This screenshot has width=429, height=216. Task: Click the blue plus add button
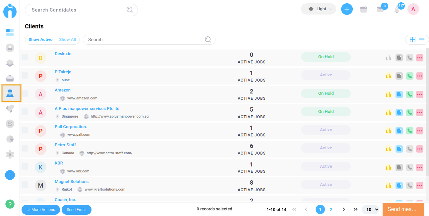click(x=347, y=9)
